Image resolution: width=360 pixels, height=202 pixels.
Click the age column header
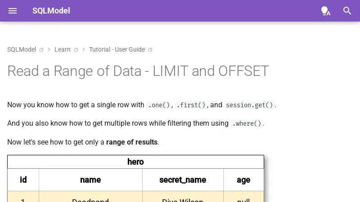[x=243, y=180]
